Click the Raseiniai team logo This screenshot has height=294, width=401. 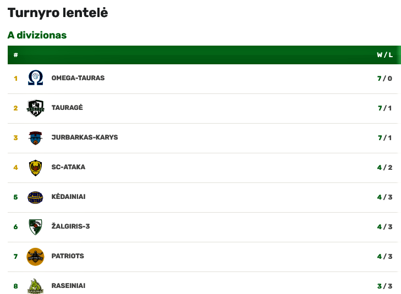coord(35,286)
